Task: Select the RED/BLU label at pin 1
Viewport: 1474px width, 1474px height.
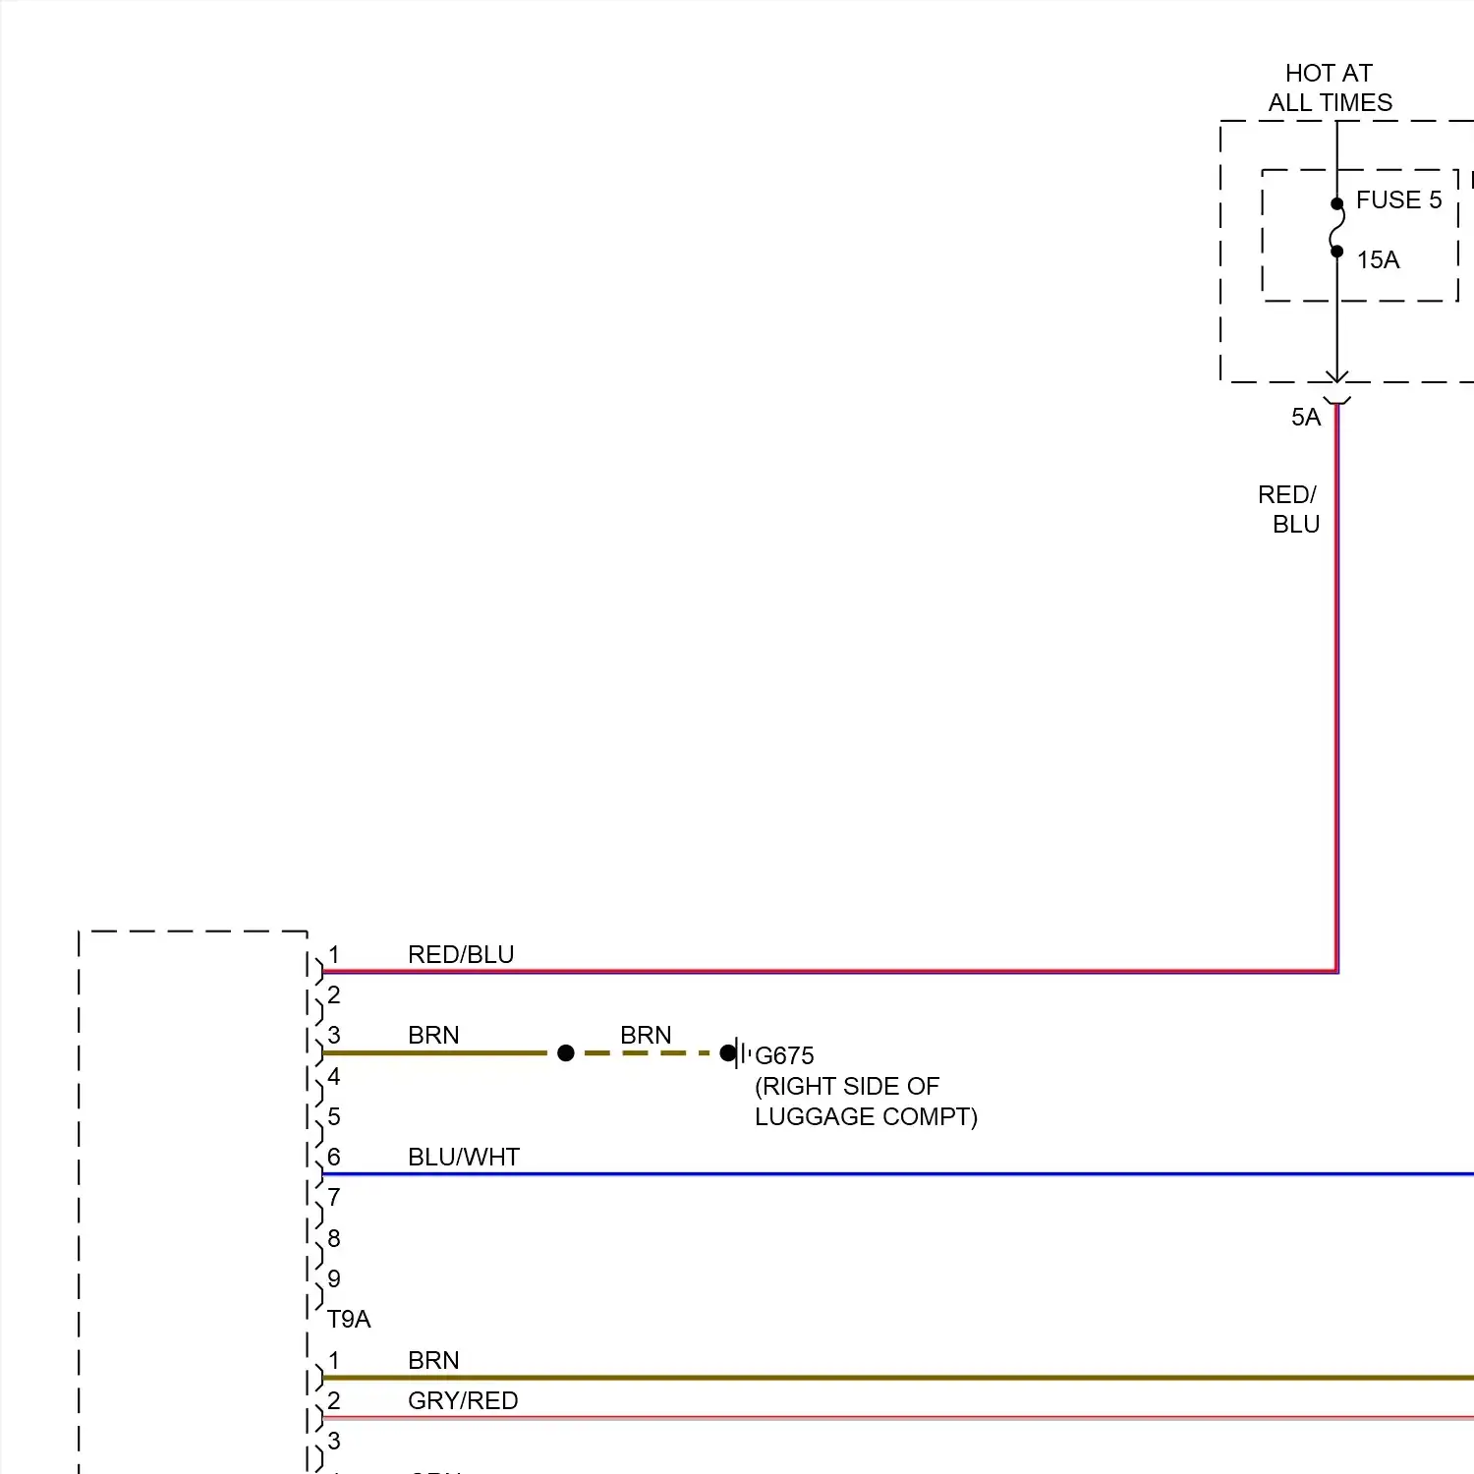Action: pos(461,954)
